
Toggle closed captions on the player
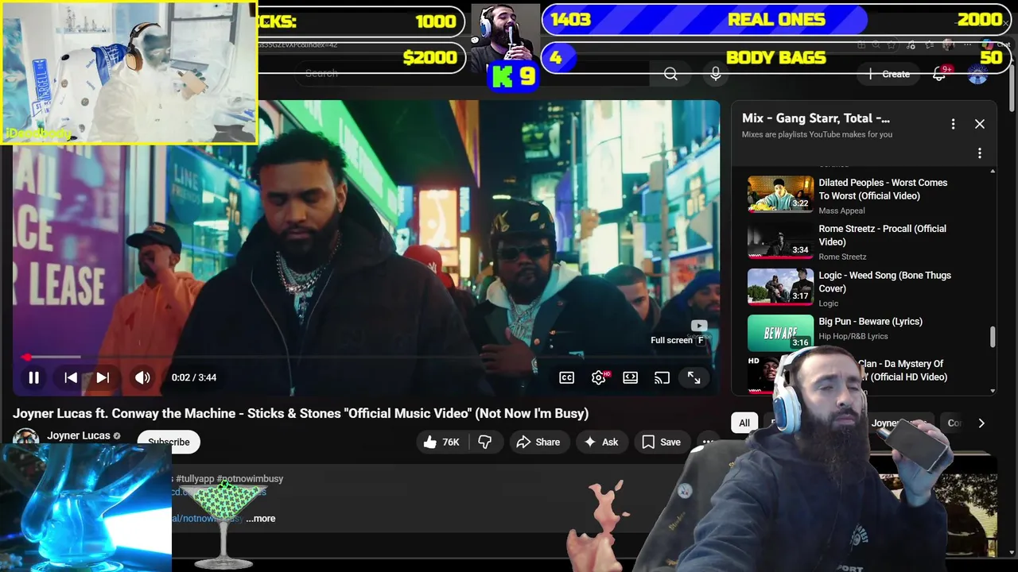point(567,378)
